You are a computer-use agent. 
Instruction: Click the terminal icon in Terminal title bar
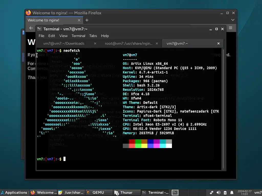pyautogui.click(x=39, y=29)
